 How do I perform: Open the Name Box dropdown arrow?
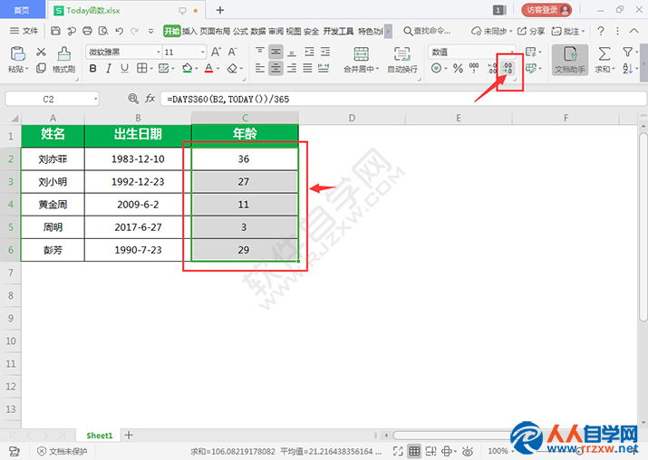95,99
